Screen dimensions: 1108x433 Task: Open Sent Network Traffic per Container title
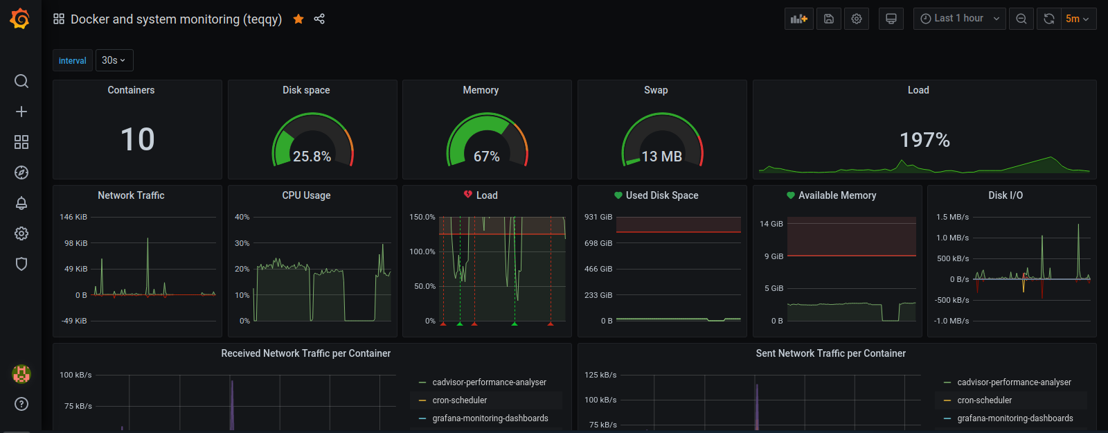[831, 353]
